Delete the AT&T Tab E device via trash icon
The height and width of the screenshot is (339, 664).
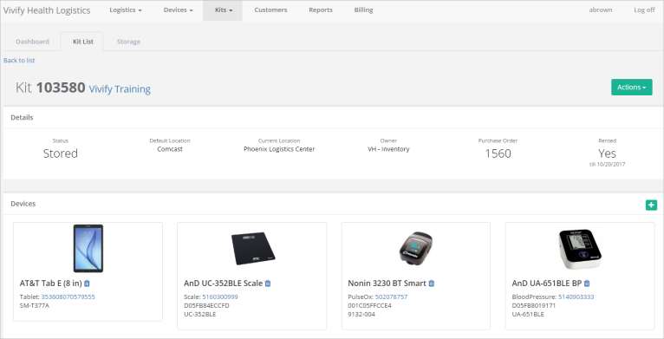[x=87, y=283]
